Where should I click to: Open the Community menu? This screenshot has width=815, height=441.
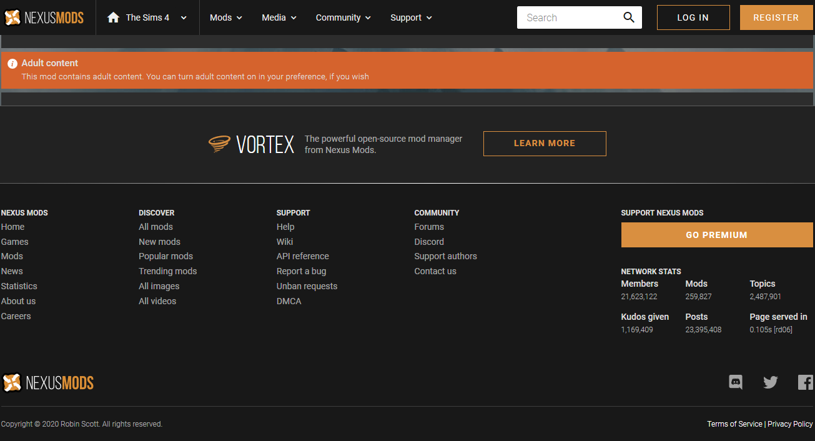click(x=343, y=17)
